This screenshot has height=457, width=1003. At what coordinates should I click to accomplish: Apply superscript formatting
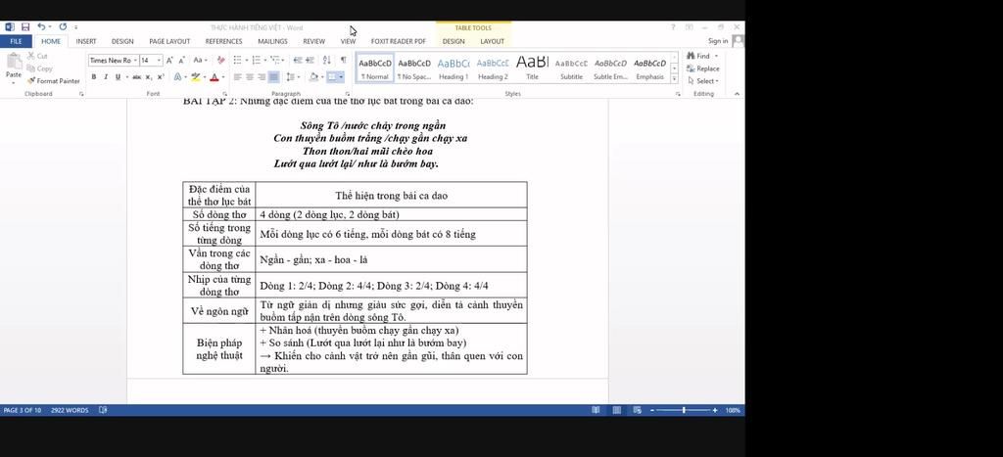161,77
